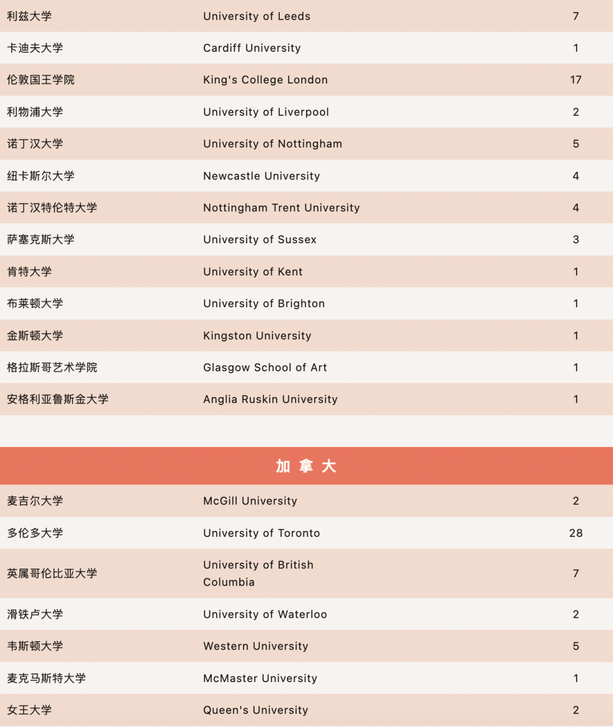This screenshot has width=613, height=727.
Task: Click 'McGill University' cell
Action: [250, 501]
